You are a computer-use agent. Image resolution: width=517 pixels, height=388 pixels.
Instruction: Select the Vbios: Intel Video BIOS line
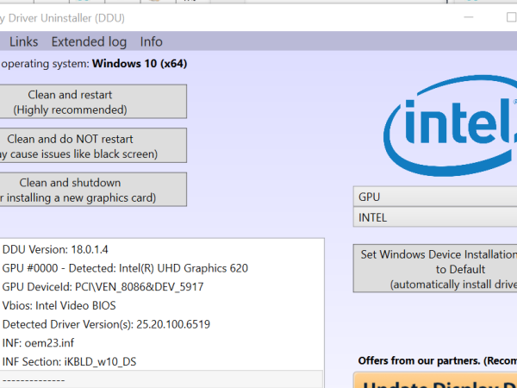(x=59, y=305)
